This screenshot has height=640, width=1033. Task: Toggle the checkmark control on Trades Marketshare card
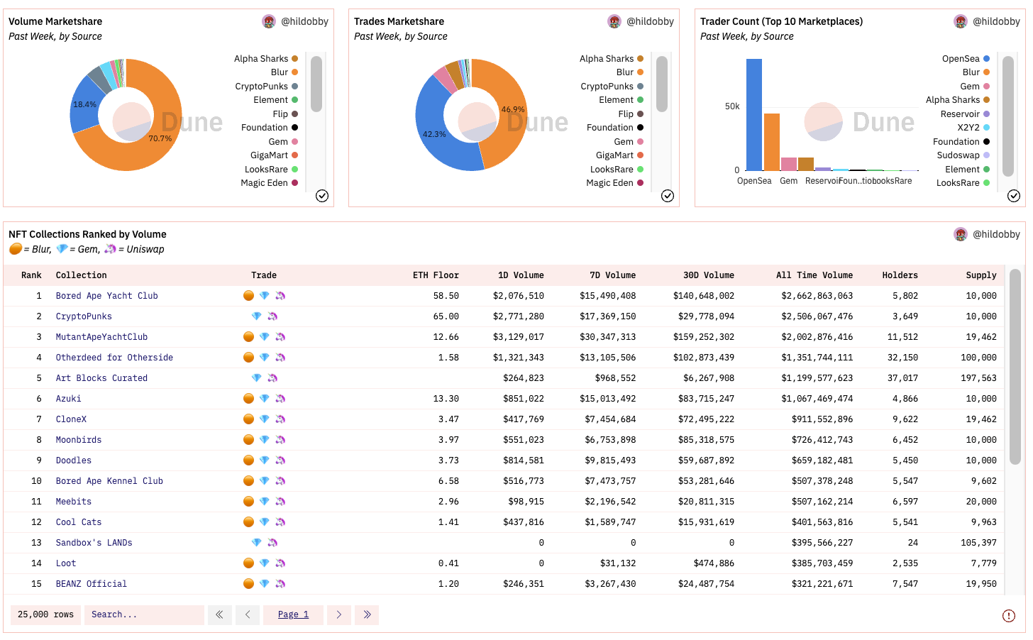click(667, 196)
